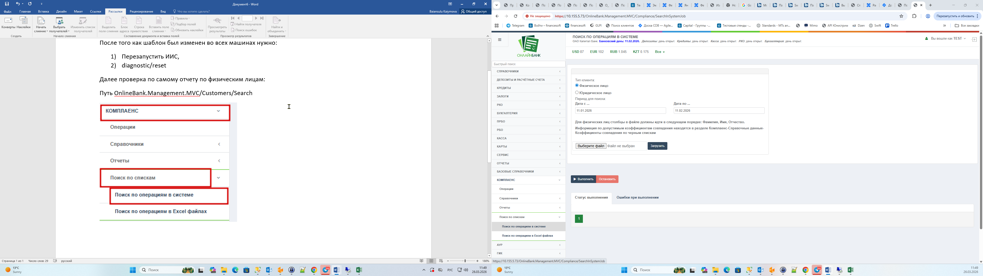Click the undo arrow in Word's quick access toolbar
983x276 pixels.
pyautogui.click(x=18, y=4)
